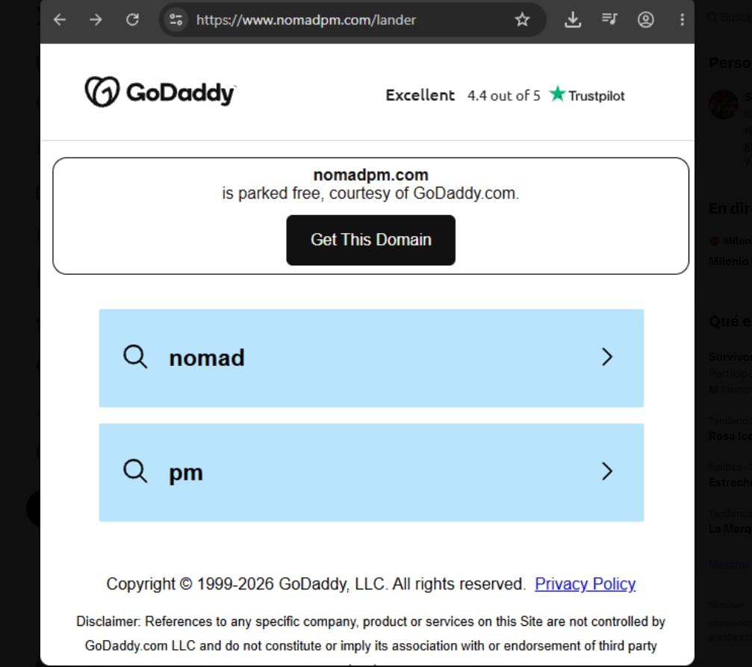Open the media control playlist icon
The image size is (752, 667).
[x=609, y=19]
